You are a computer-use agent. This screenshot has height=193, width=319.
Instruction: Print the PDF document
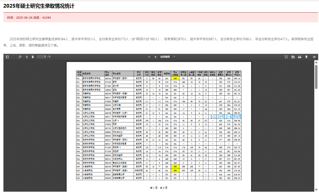(x=300, y=57)
